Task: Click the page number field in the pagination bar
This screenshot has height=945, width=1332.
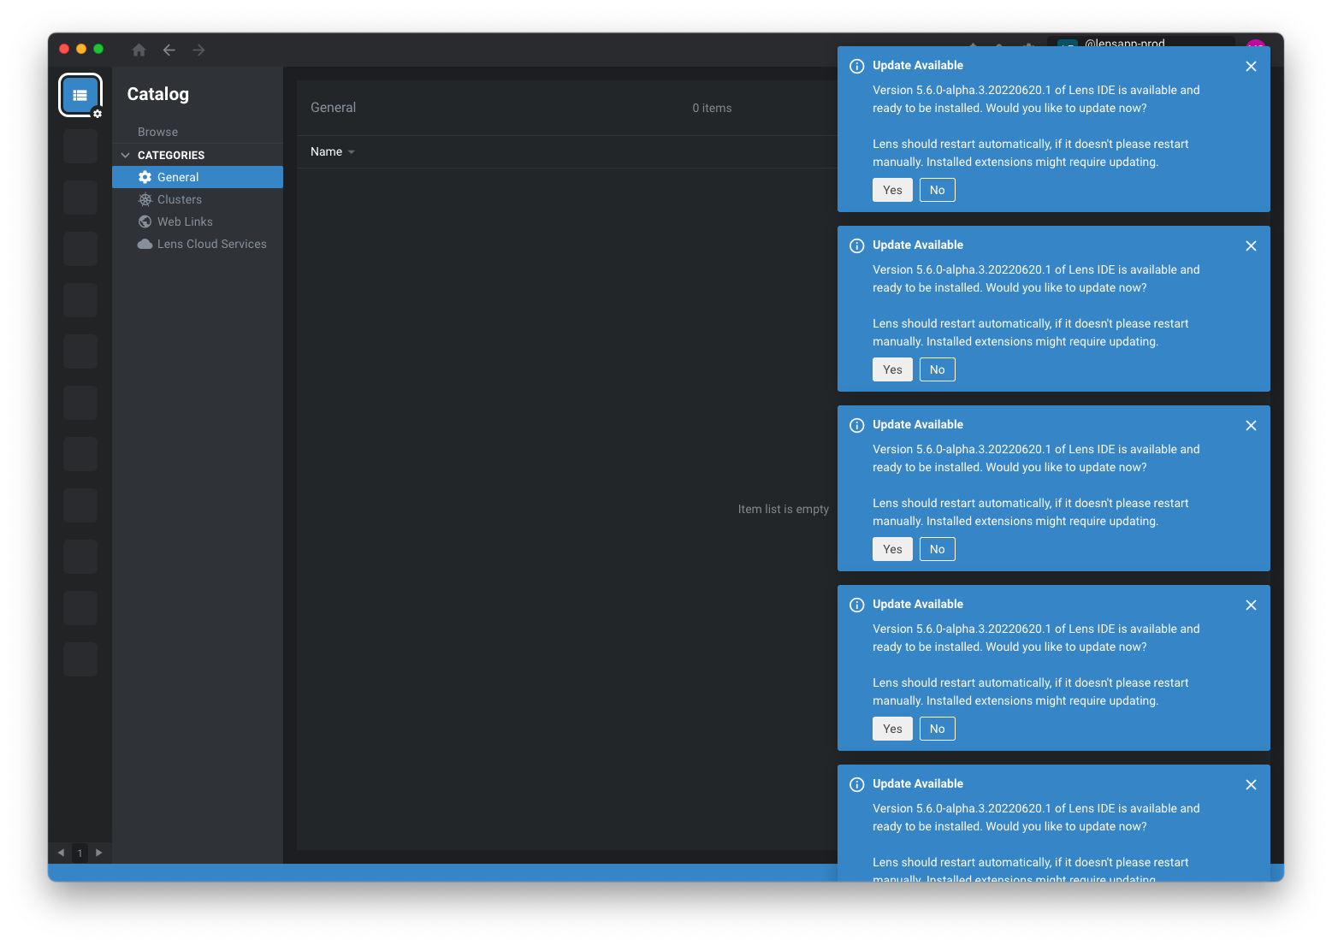Action: click(x=80, y=853)
